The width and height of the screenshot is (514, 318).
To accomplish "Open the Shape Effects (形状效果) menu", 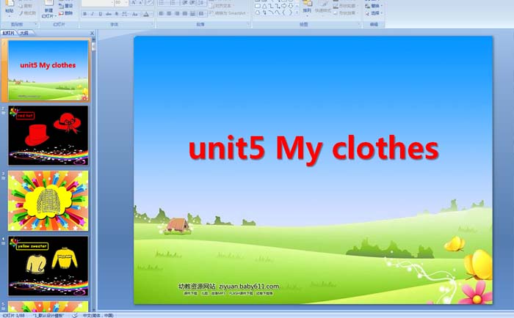I will (346, 13).
